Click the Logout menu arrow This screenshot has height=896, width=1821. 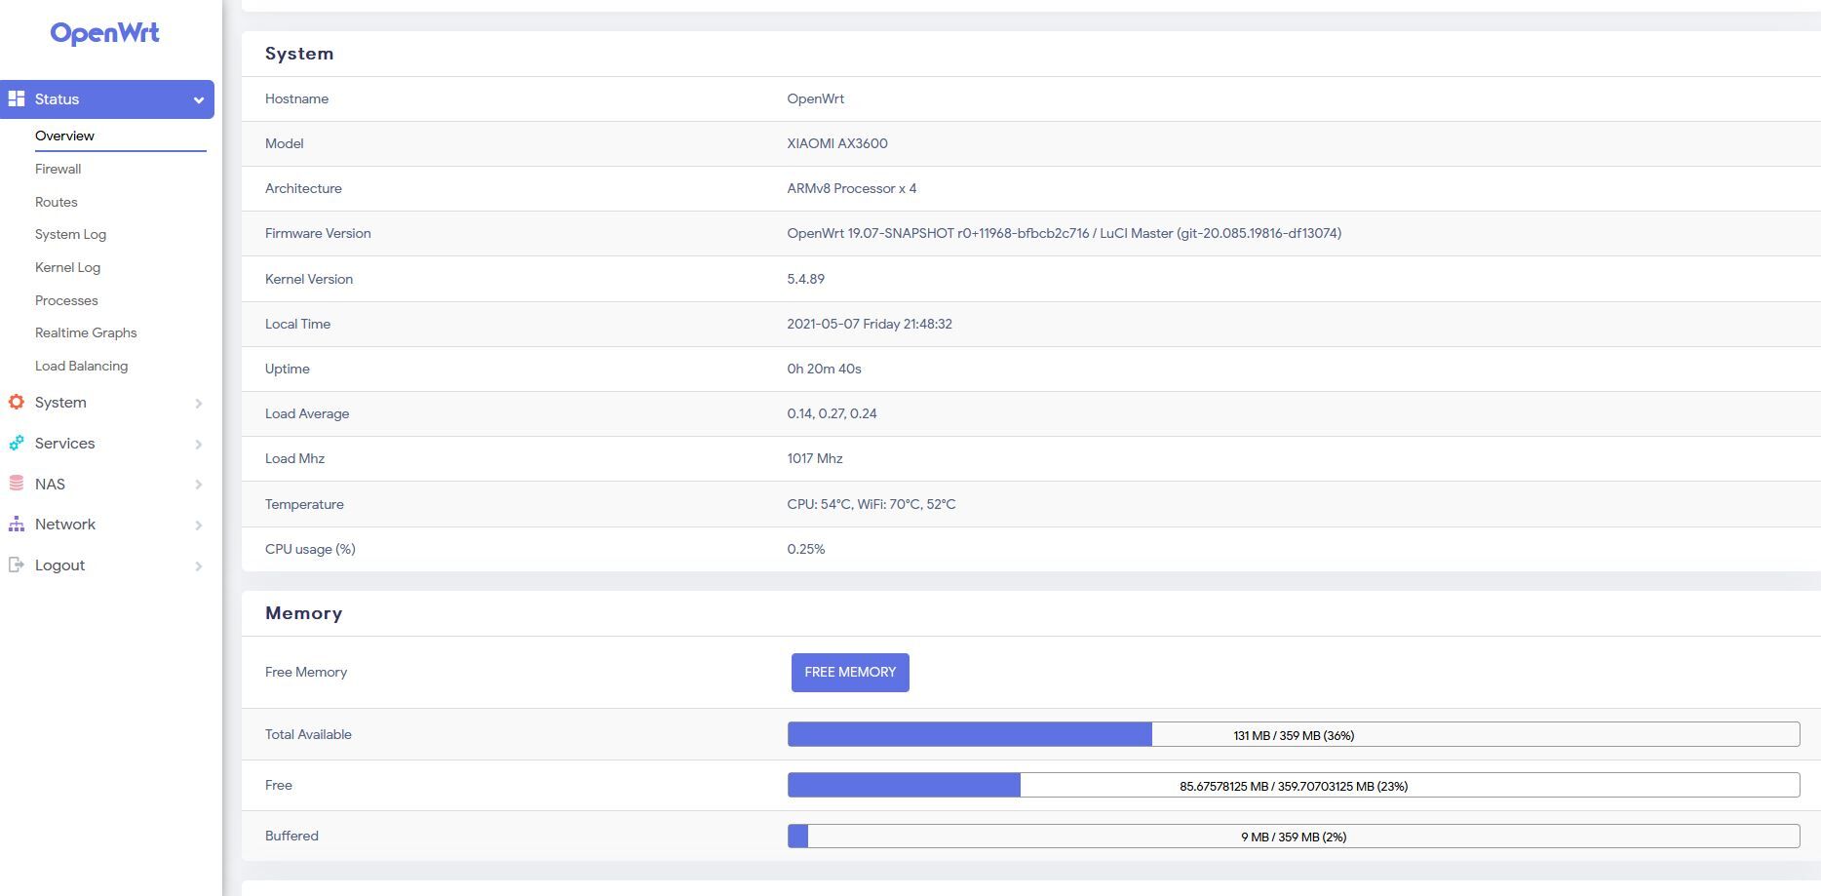point(199,565)
